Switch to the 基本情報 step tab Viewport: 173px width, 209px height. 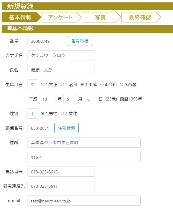coord(21,17)
